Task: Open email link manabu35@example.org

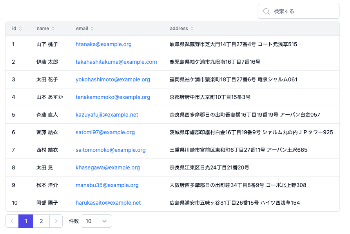Action: (107, 185)
